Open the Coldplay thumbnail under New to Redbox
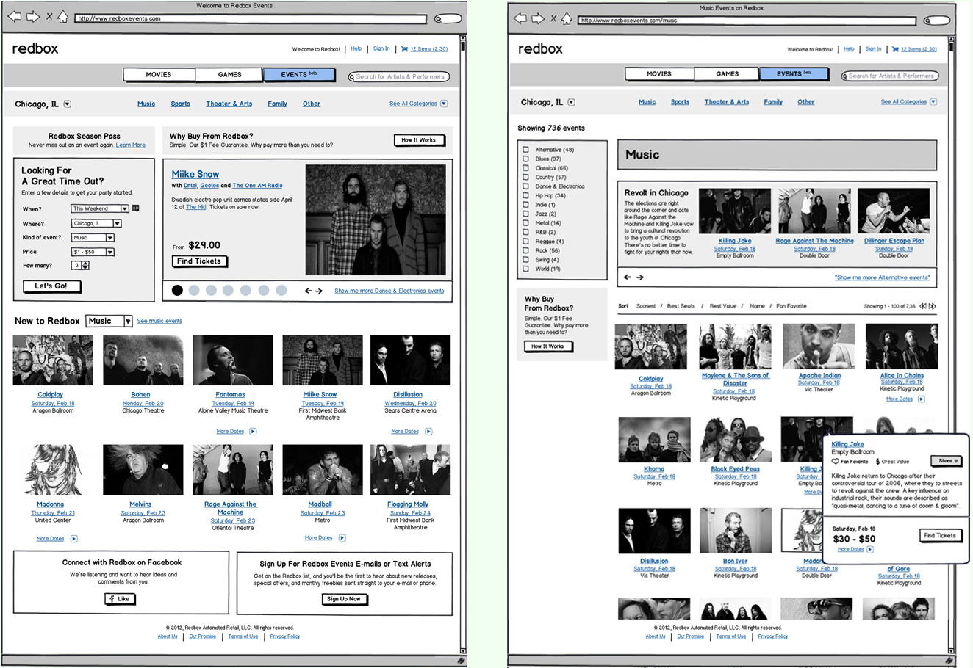 click(53, 360)
